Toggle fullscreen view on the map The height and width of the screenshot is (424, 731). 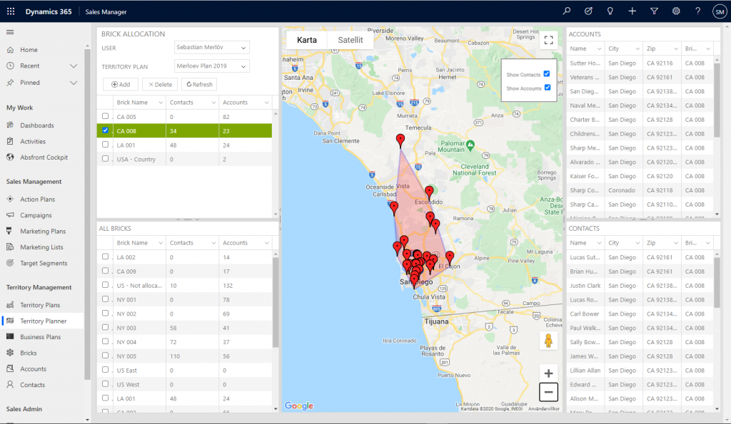549,41
